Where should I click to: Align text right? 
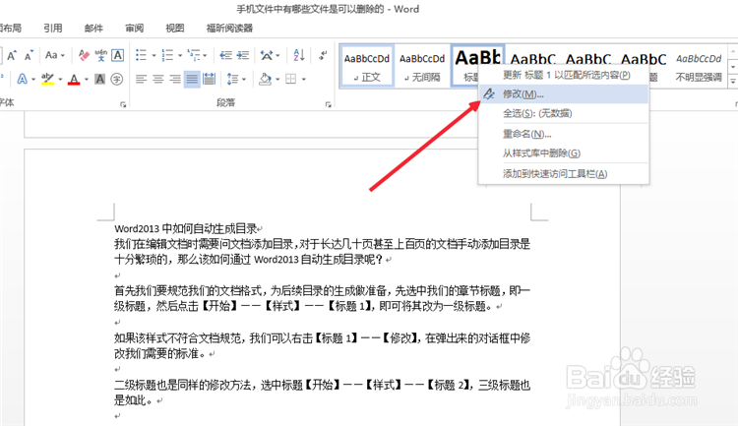175,79
